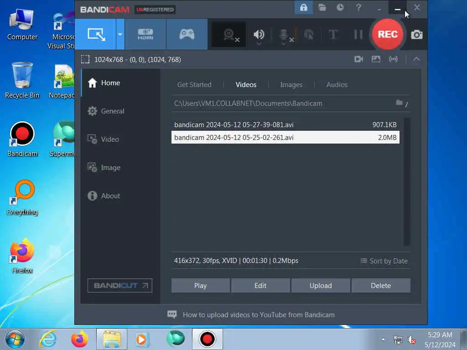The image size is (467, 350).
Task: Collapse the panel with the up chevron
Action: pyautogui.click(x=416, y=59)
